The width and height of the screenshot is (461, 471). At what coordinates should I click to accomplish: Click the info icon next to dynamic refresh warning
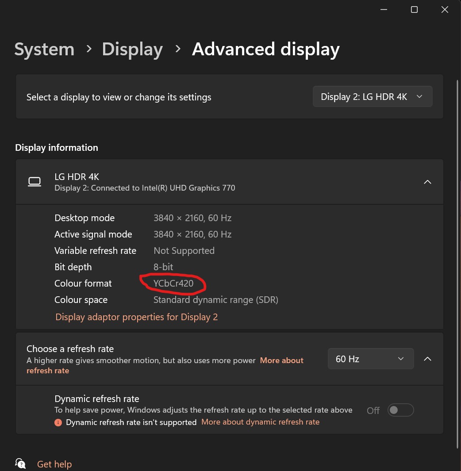point(58,422)
